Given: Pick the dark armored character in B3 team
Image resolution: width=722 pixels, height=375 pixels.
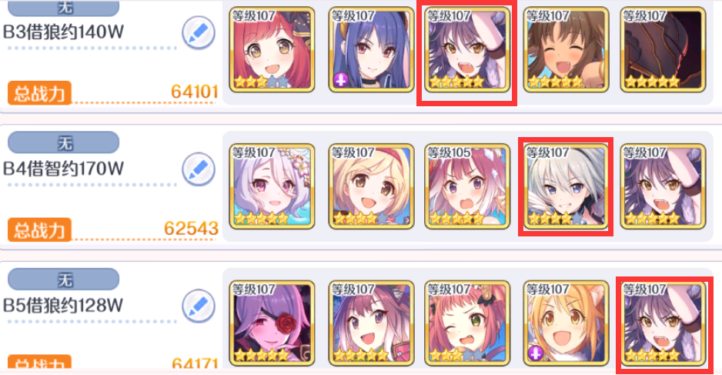Looking at the screenshot, I should point(663,50).
